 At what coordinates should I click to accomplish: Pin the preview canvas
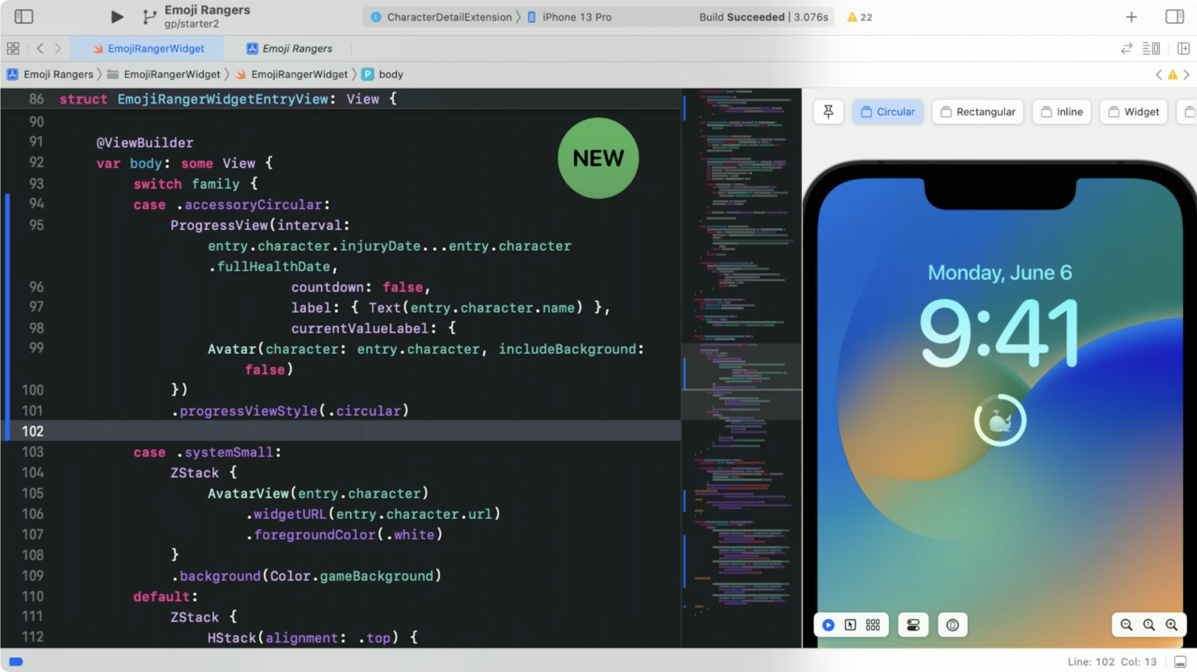pos(828,112)
